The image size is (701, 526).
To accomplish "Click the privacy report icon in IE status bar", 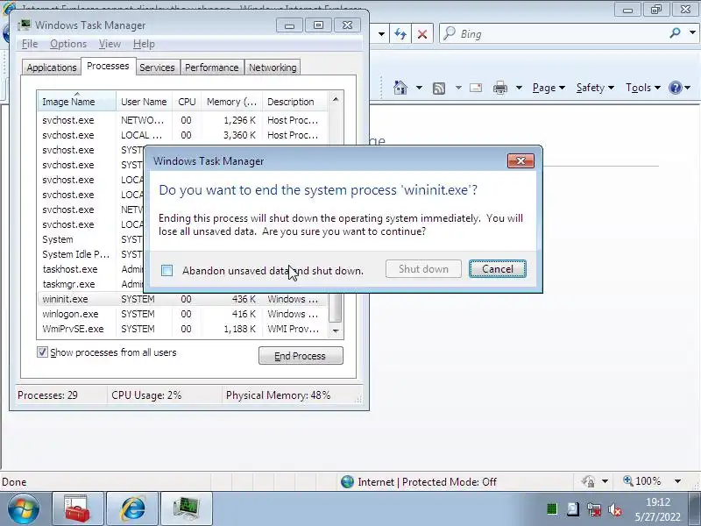I will click(x=588, y=481).
